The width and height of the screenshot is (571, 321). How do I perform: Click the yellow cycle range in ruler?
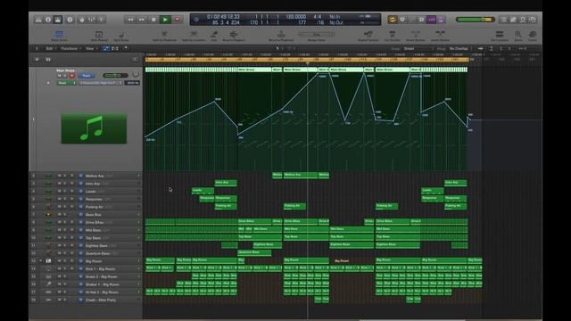[307, 59]
